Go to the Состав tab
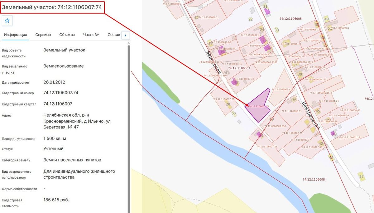The image size is (374, 213). click(114, 35)
